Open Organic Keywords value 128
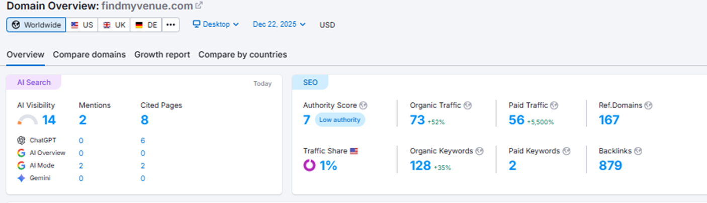707x203 pixels. pyautogui.click(x=420, y=165)
